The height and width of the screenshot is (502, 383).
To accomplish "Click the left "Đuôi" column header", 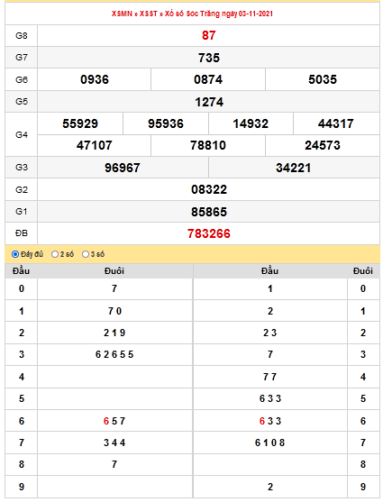I will pyautogui.click(x=114, y=271).
